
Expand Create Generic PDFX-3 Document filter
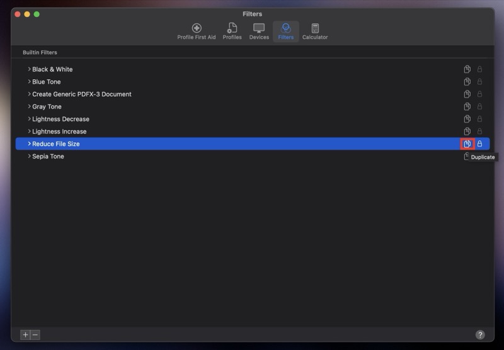click(x=29, y=94)
